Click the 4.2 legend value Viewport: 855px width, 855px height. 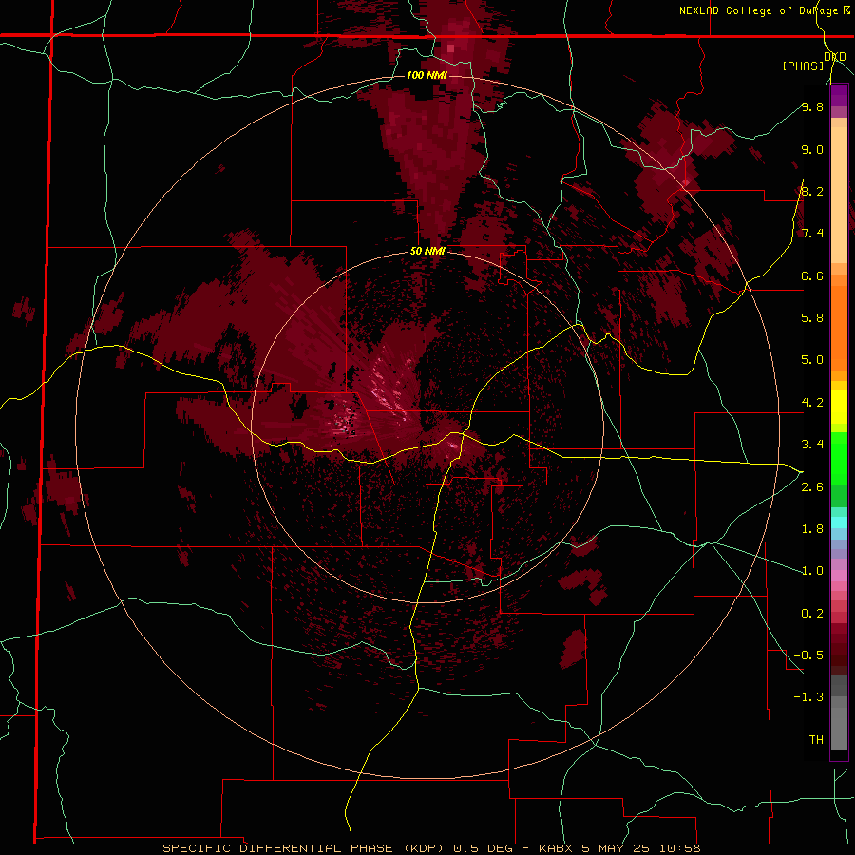click(812, 403)
